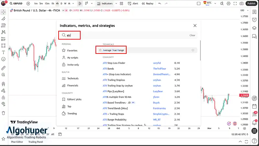
Task: Clear the indicator search text
Action: pos(192,35)
